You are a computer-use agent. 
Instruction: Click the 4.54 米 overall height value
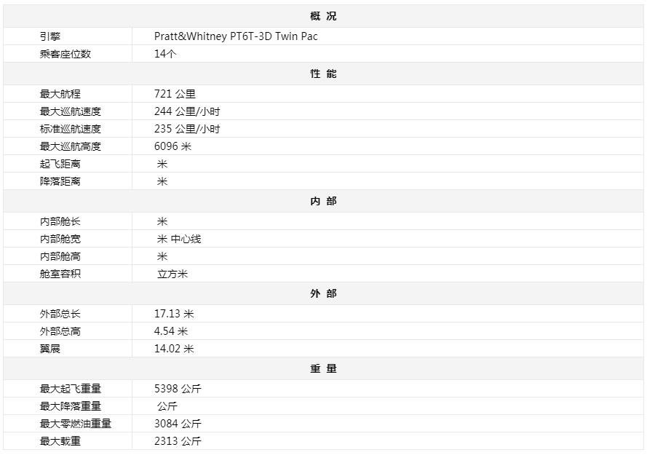click(171, 331)
